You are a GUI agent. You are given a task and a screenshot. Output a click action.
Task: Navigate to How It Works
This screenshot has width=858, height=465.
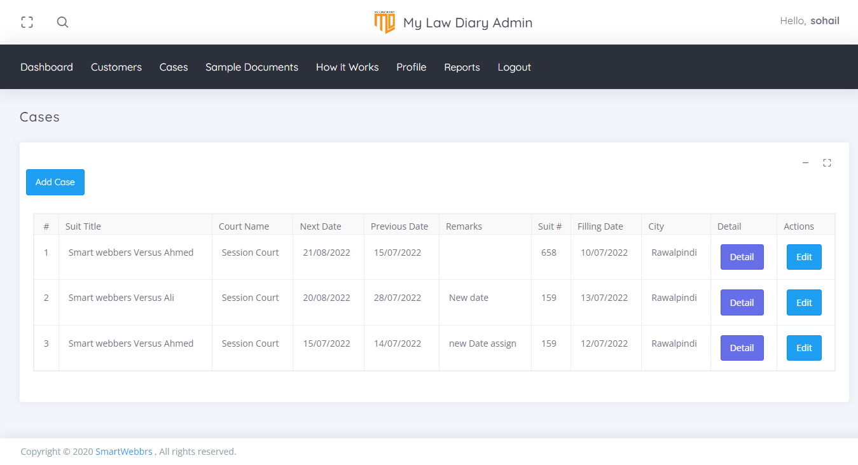(x=347, y=67)
